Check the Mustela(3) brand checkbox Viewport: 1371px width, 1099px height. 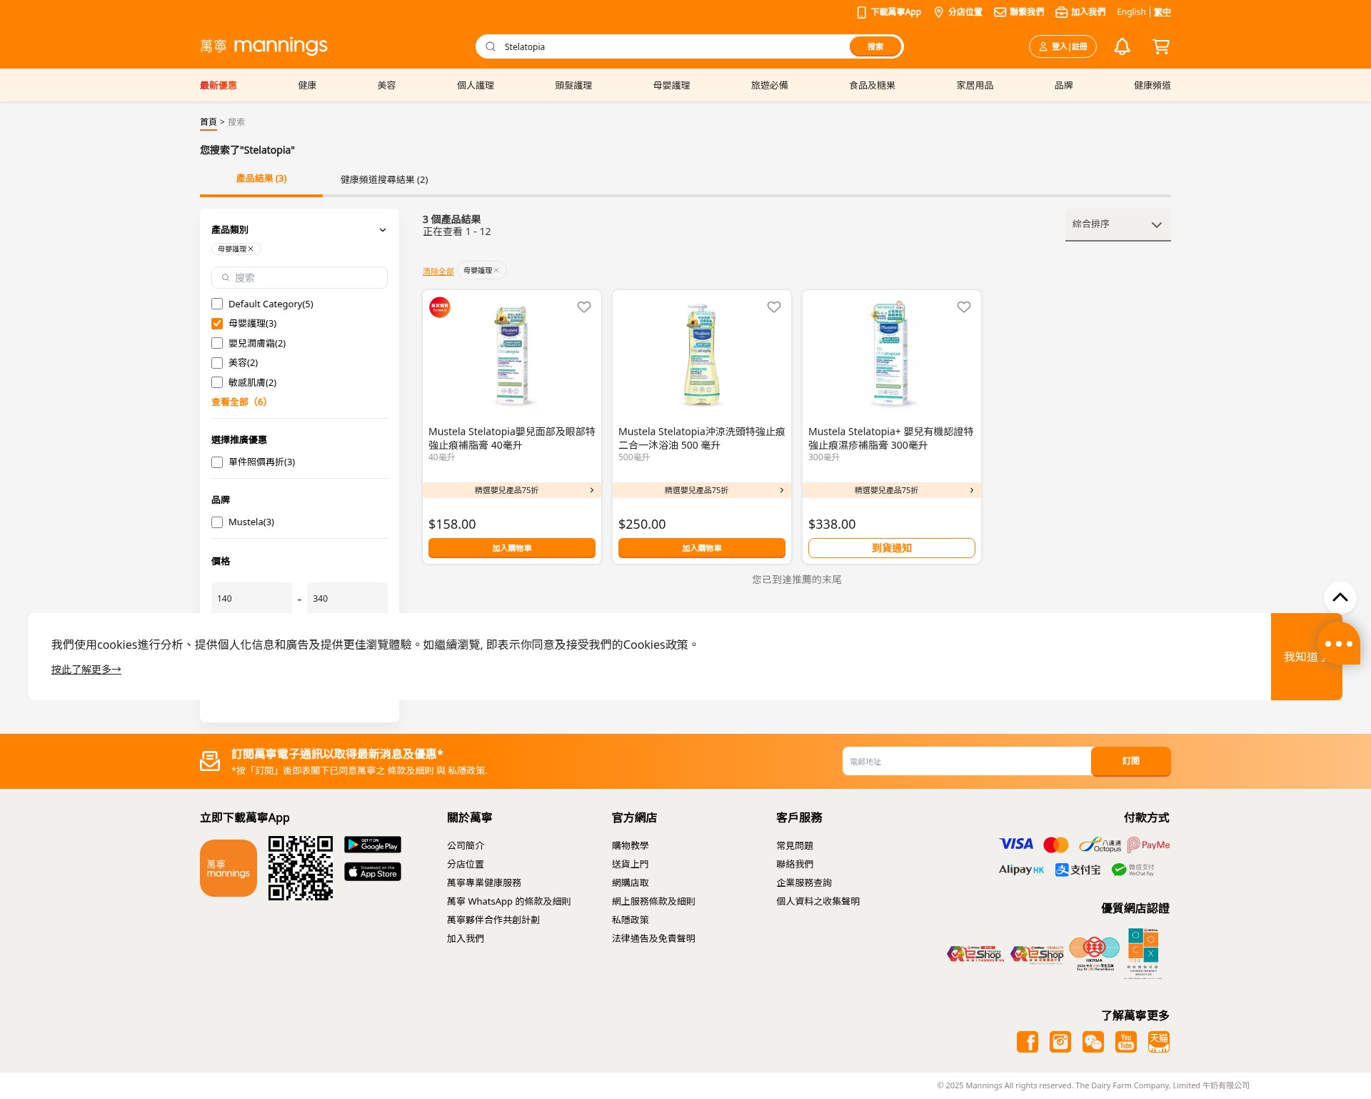click(x=217, y=522)
